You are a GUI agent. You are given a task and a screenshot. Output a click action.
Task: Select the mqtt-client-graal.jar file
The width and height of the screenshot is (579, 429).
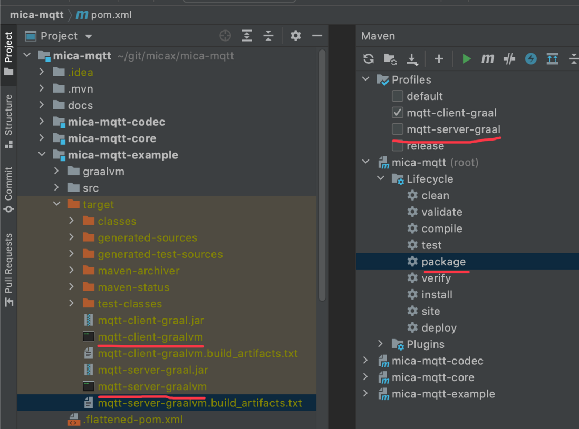(x=151, y=320)
